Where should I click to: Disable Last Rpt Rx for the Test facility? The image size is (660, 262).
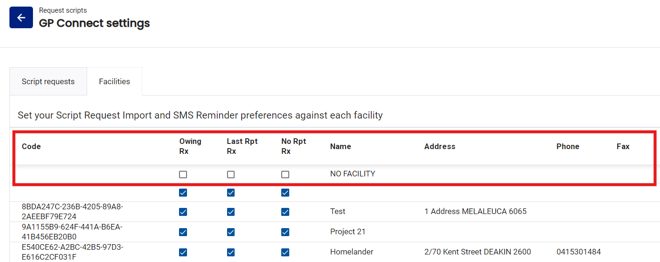(x=231, y=212)
